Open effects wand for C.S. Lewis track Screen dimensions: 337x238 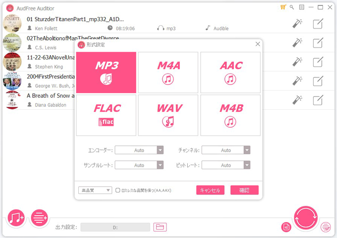pyautogui.click(x=298, y=42)
